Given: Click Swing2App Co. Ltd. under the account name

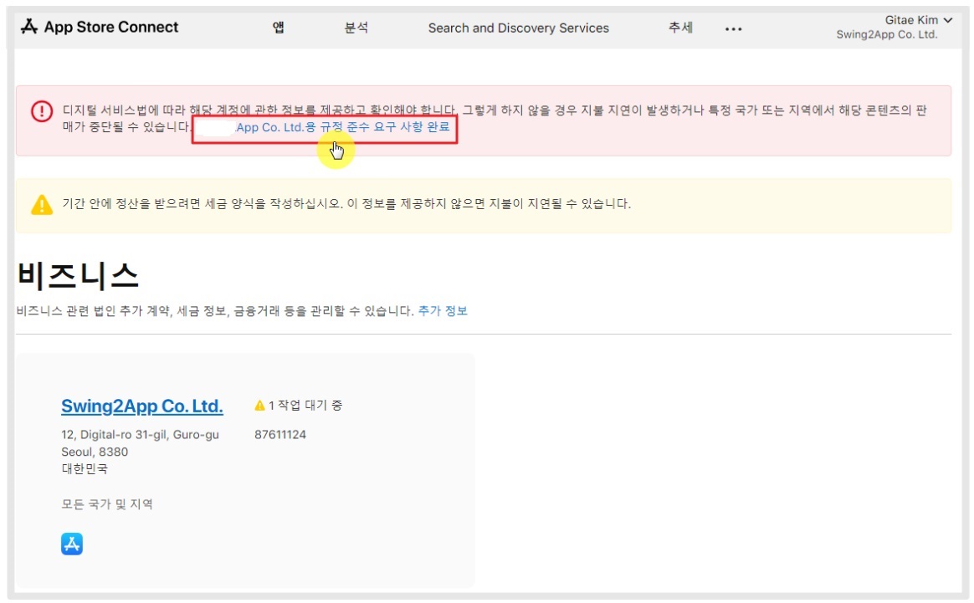Looking at the screenshot, I should (x=886, y=35).
